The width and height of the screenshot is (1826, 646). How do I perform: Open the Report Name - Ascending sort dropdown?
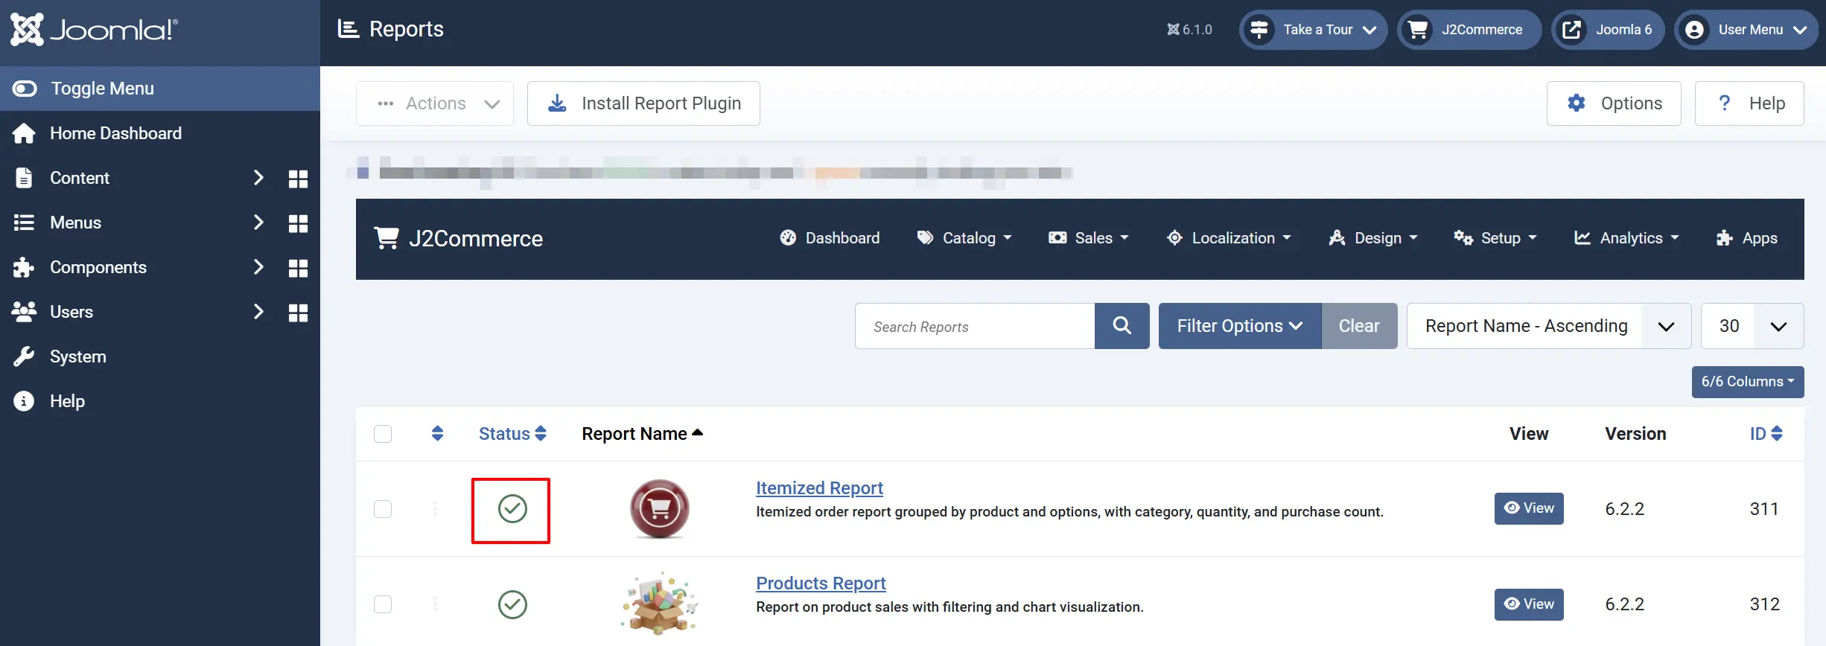[x=1549, y=326]
